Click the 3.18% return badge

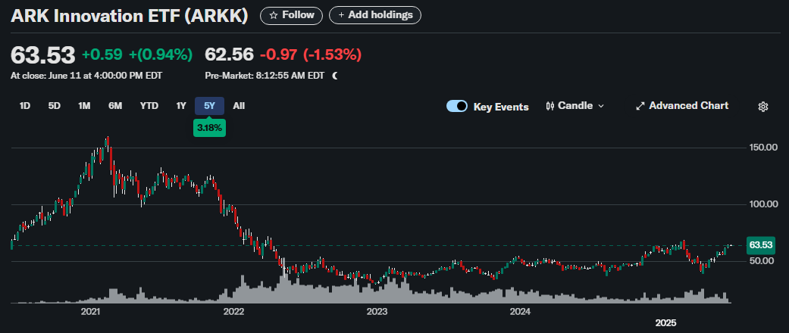(x=209, y=128)
